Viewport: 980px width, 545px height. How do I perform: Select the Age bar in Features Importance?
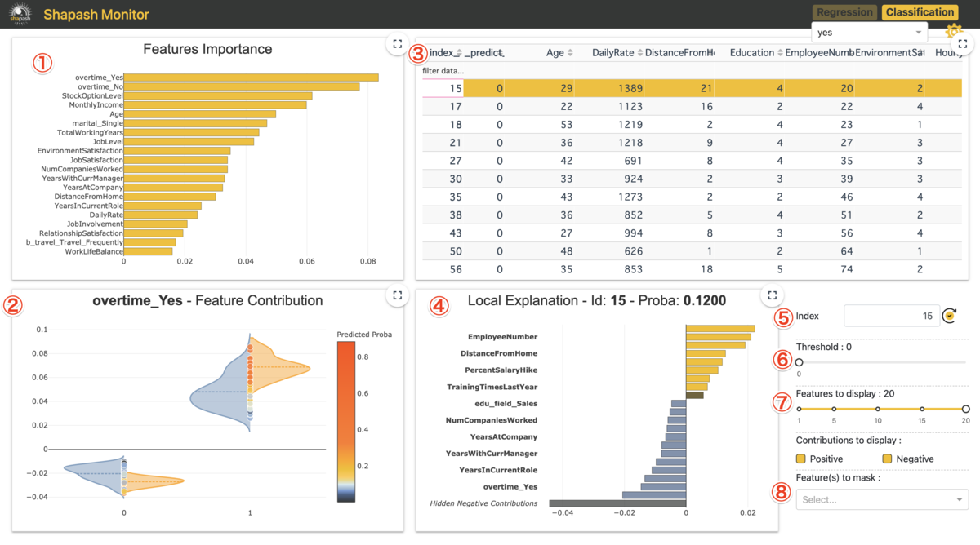pos(200,114)
